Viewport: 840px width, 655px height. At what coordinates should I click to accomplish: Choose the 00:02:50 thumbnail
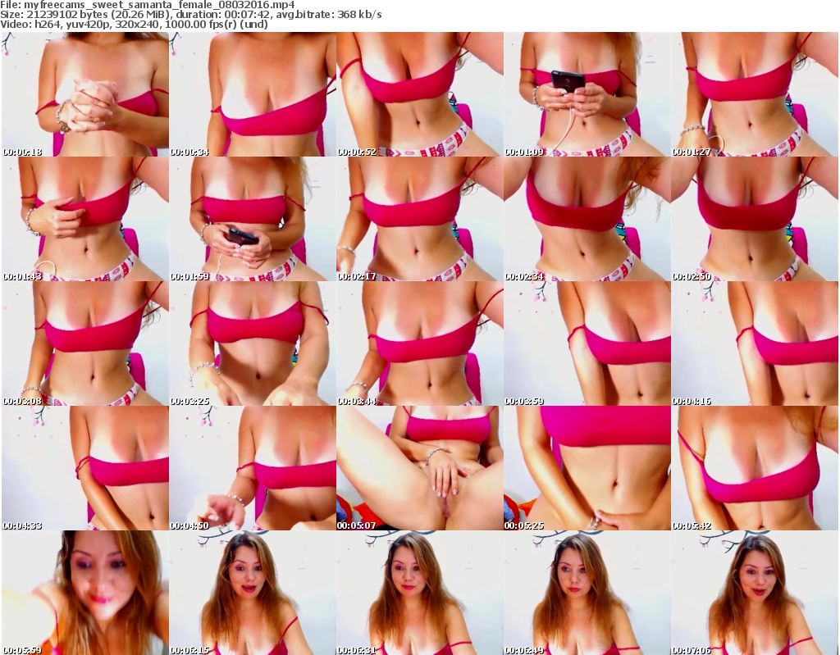(x=755, y=219)
